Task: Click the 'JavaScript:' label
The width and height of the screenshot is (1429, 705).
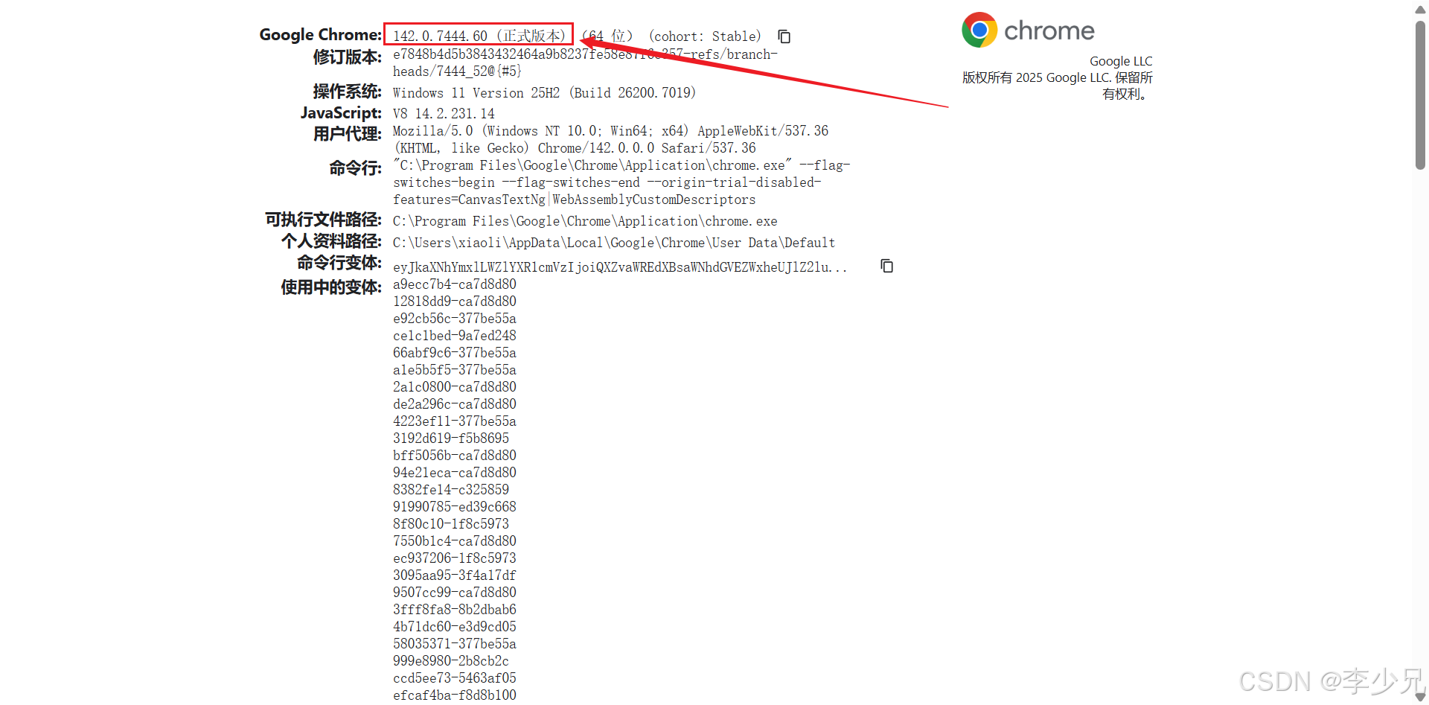Action: (341, 112)
